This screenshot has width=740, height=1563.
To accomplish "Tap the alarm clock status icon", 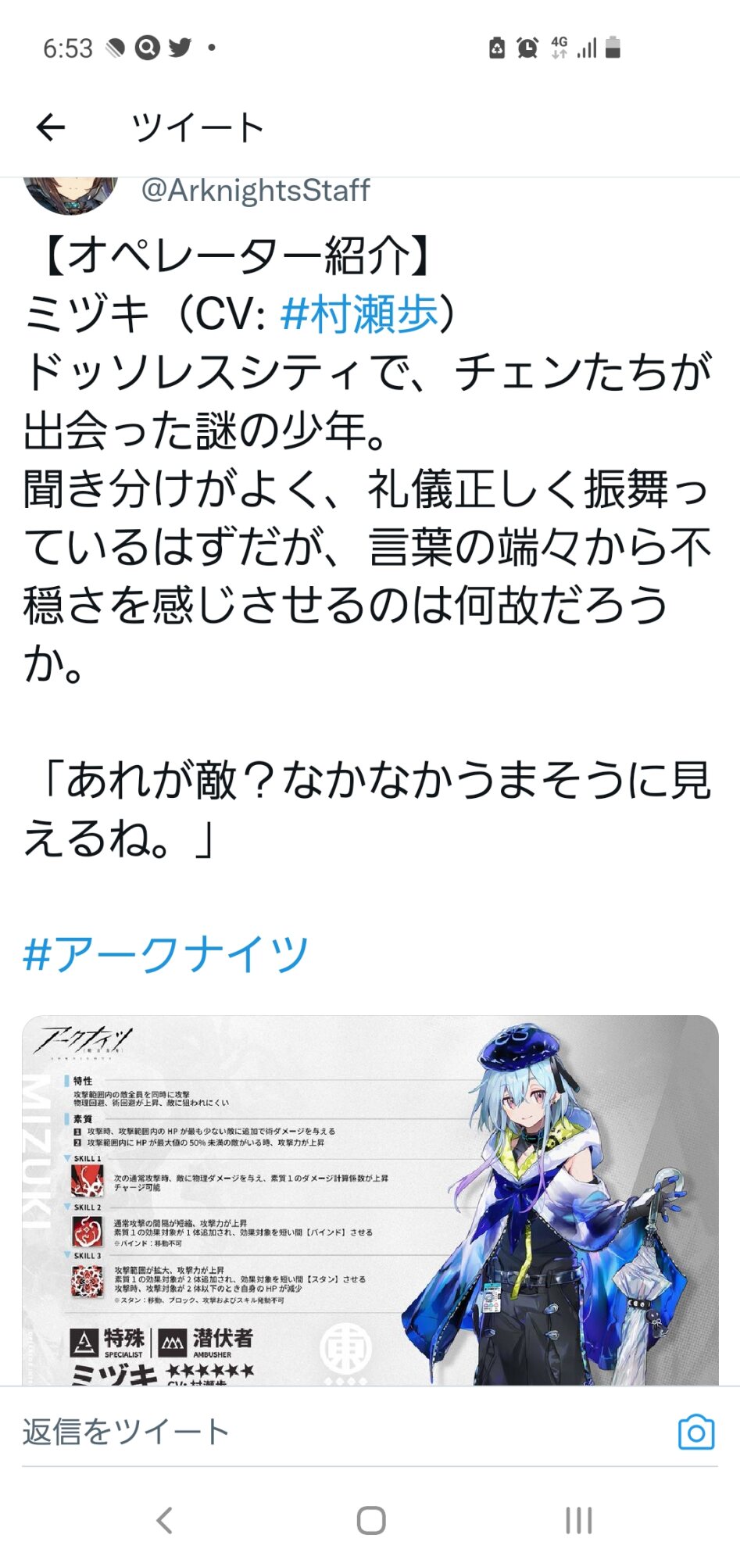I will (527, 48).
